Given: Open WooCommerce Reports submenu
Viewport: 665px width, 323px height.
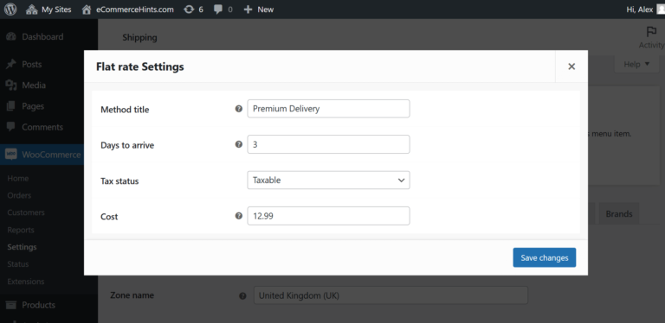Looking at the screenshot, I should pos(21,230).
